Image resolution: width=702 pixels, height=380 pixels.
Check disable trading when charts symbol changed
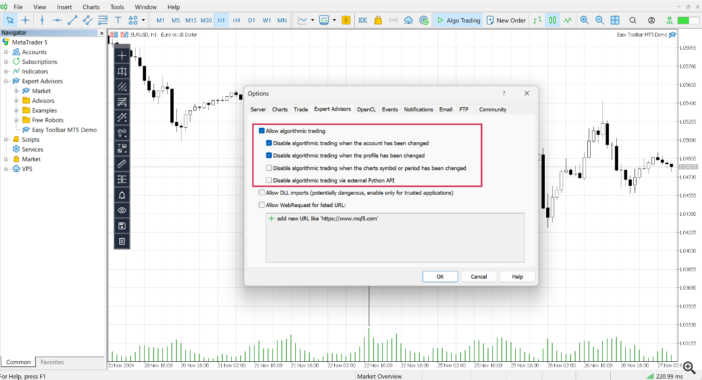pyautogui.click(x=269, y=168)
